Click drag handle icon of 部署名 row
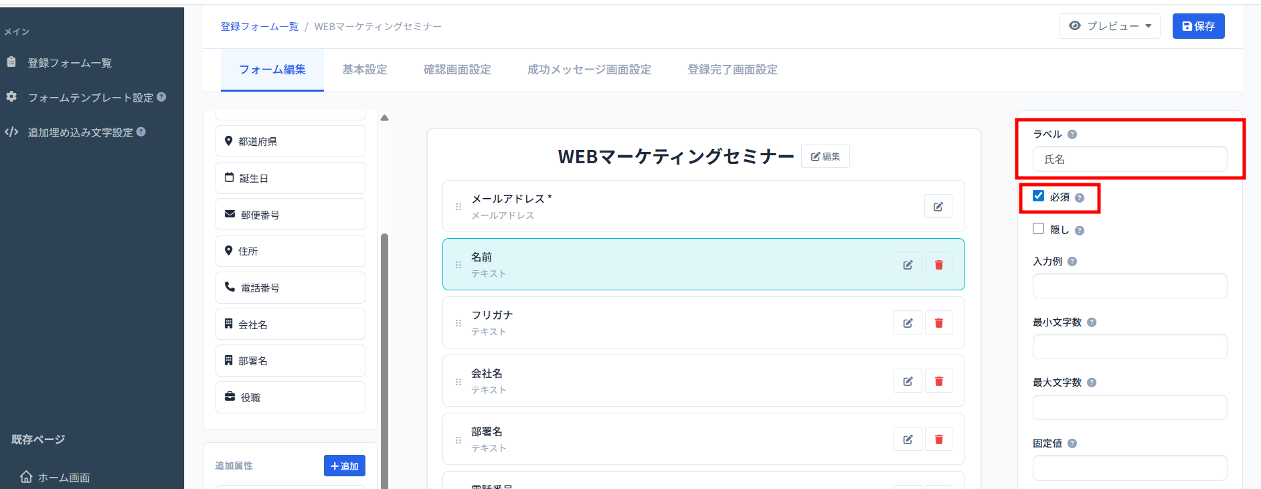Viewport: 1261px width, 489px height. point(458,440)
